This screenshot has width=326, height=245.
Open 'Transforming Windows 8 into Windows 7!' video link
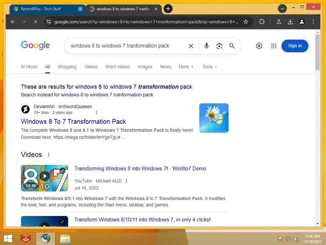pos(140,168)
